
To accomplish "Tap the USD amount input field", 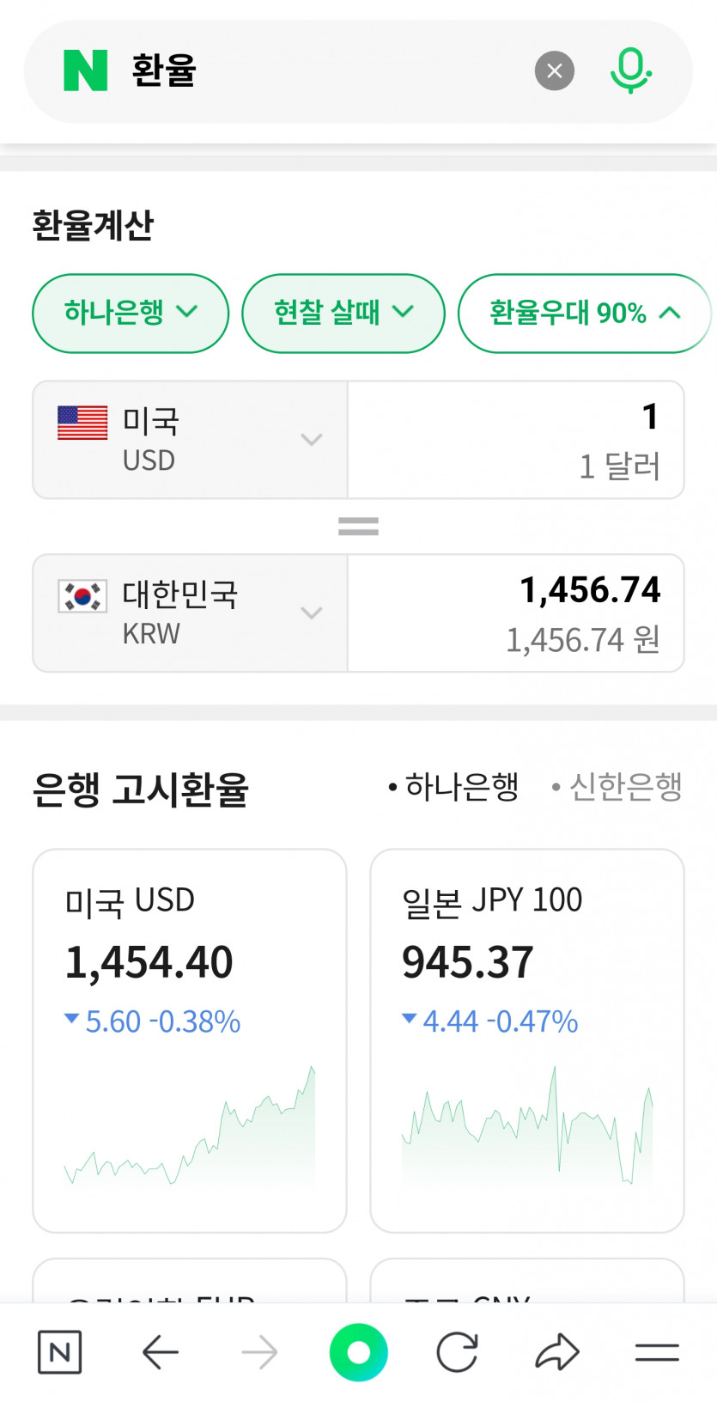I will coord(515,440).
